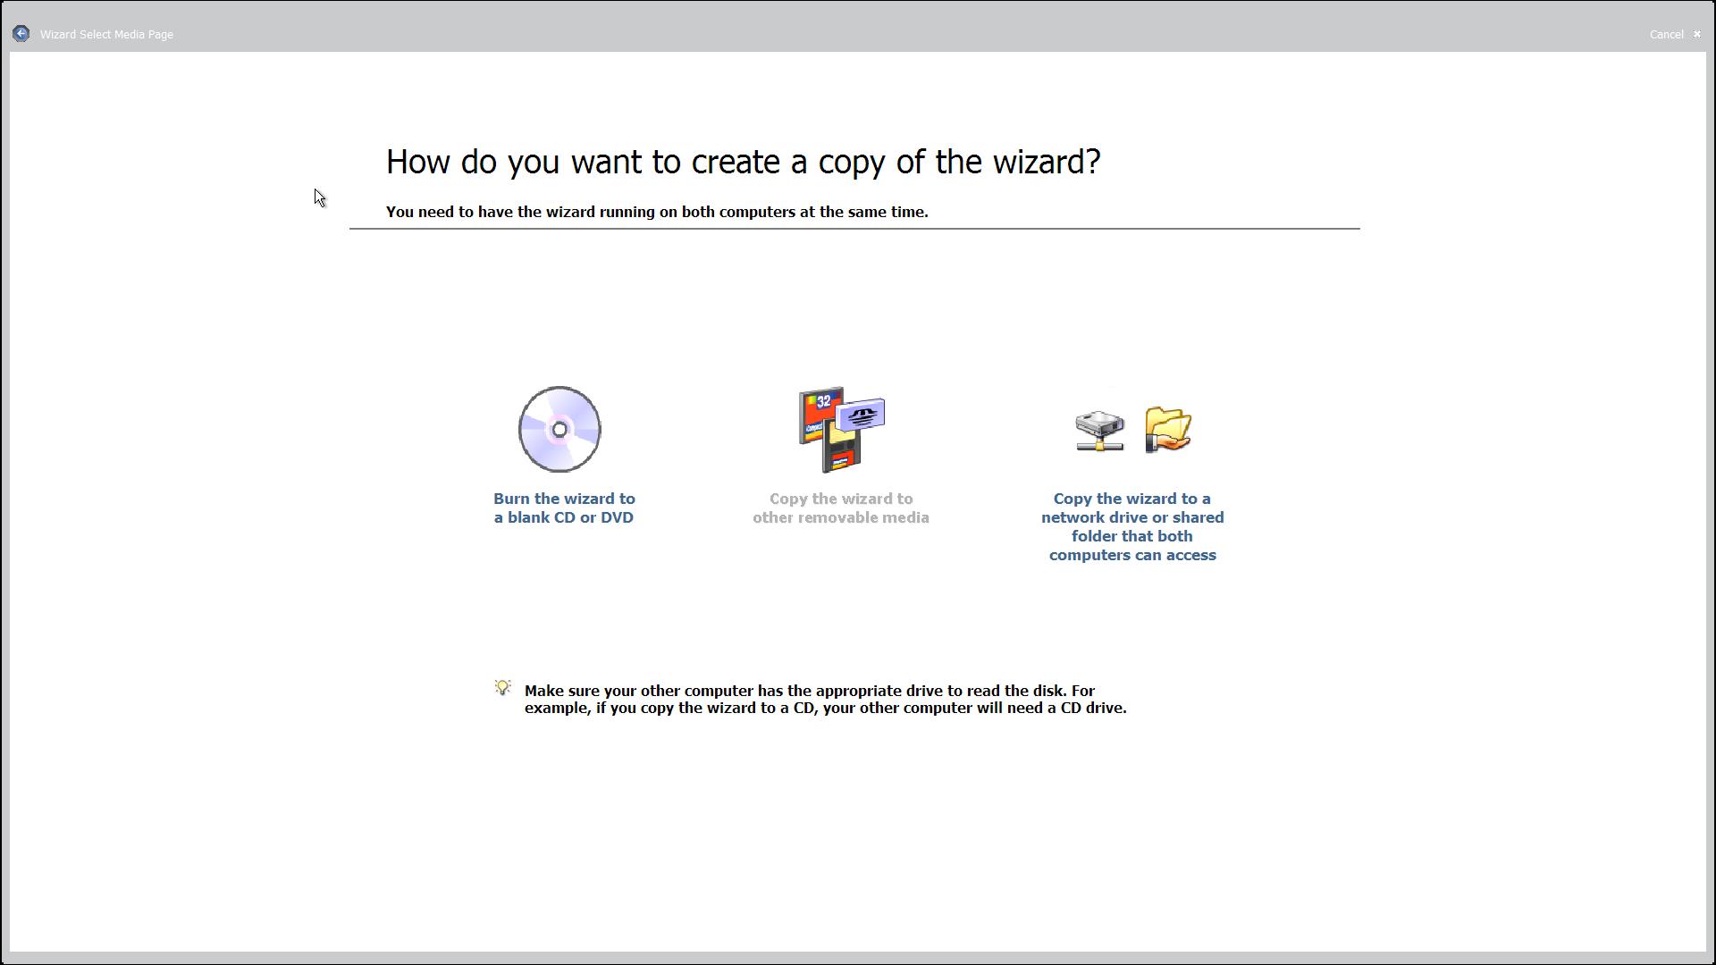Click the black floppy disk icon
1716x965 pixels.
click(841, 451)
